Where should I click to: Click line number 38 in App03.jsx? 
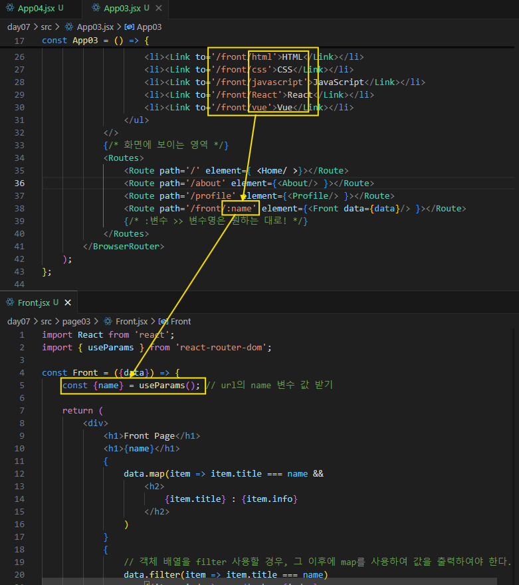(x=19, y=209)
